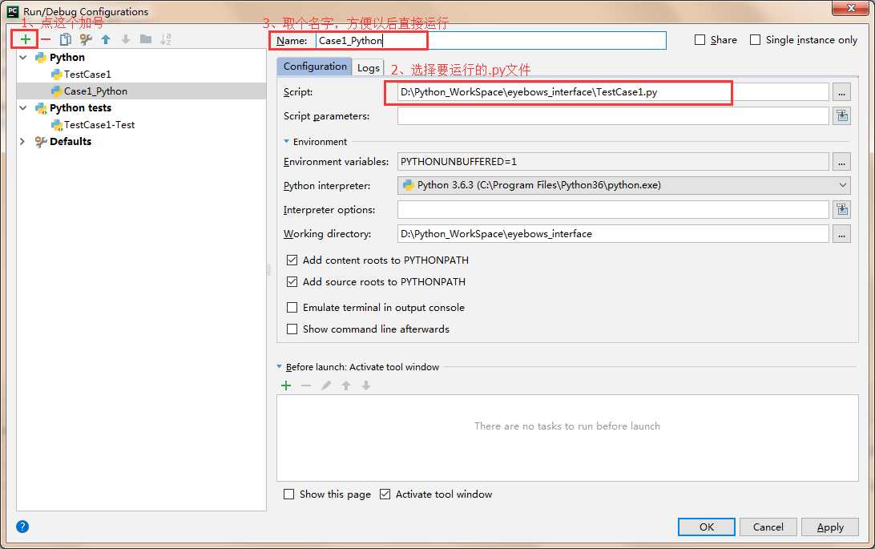Viewport: 875px width, 549px height.
Task: Collapse the Python group in the tree
Action: point(23,58)
